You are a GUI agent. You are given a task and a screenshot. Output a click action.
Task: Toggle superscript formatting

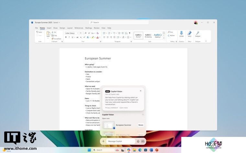(x=84, y=37)
